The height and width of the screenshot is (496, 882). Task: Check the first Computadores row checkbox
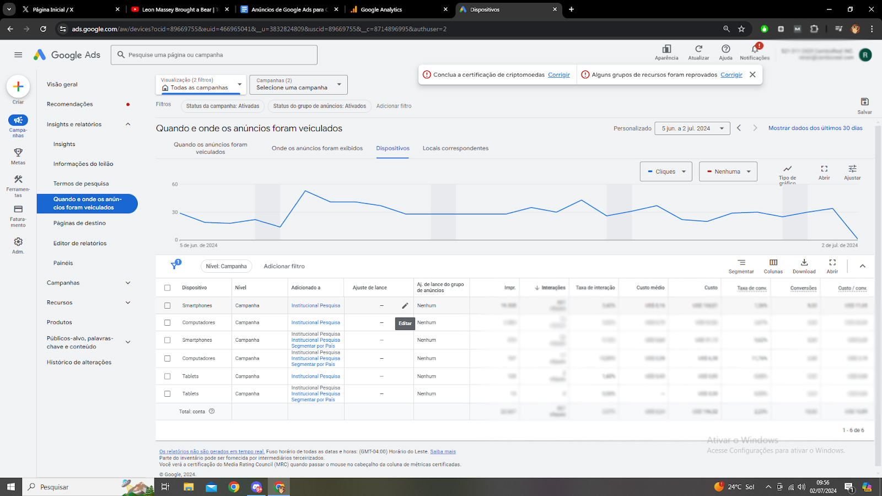(168, 322)
